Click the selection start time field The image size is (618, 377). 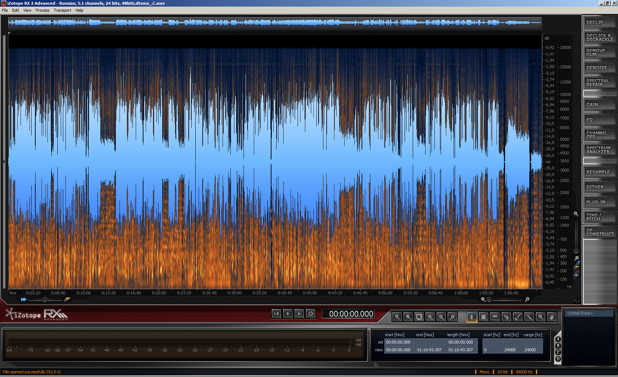click(x=400, y=342)
